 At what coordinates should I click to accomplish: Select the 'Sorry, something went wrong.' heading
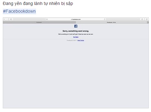click(x=76, y=31)
